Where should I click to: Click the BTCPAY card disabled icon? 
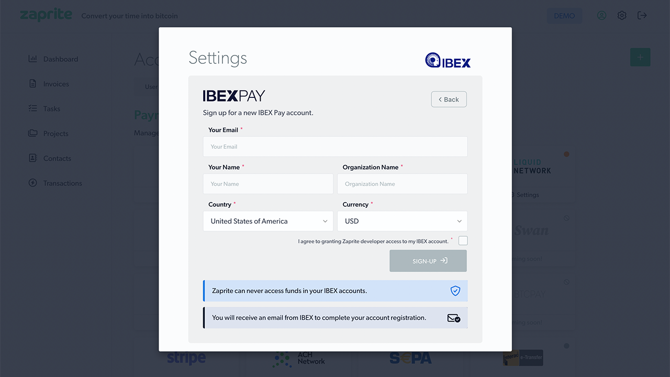pos(566,282)
